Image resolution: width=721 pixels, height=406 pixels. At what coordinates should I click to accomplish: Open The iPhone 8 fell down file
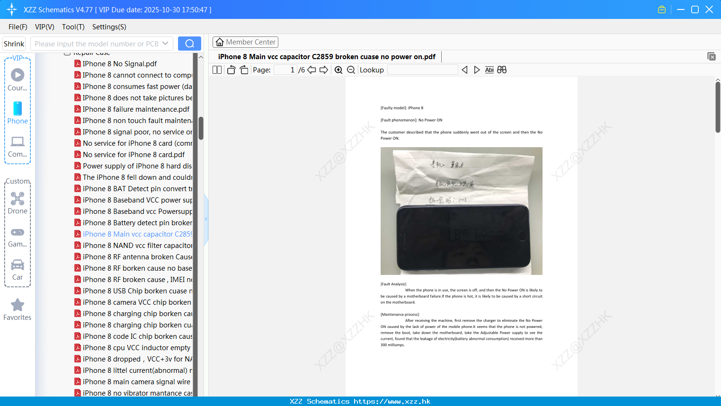pos(133,177)
